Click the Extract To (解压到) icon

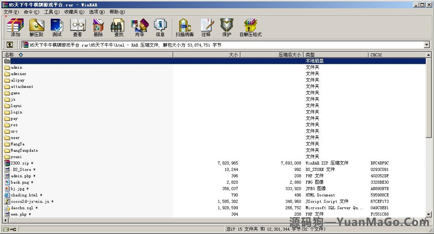point(36,27)
